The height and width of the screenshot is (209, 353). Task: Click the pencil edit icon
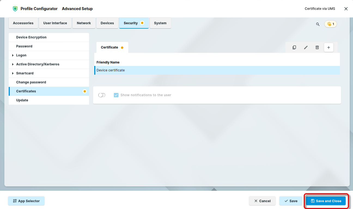pos(306,47)
